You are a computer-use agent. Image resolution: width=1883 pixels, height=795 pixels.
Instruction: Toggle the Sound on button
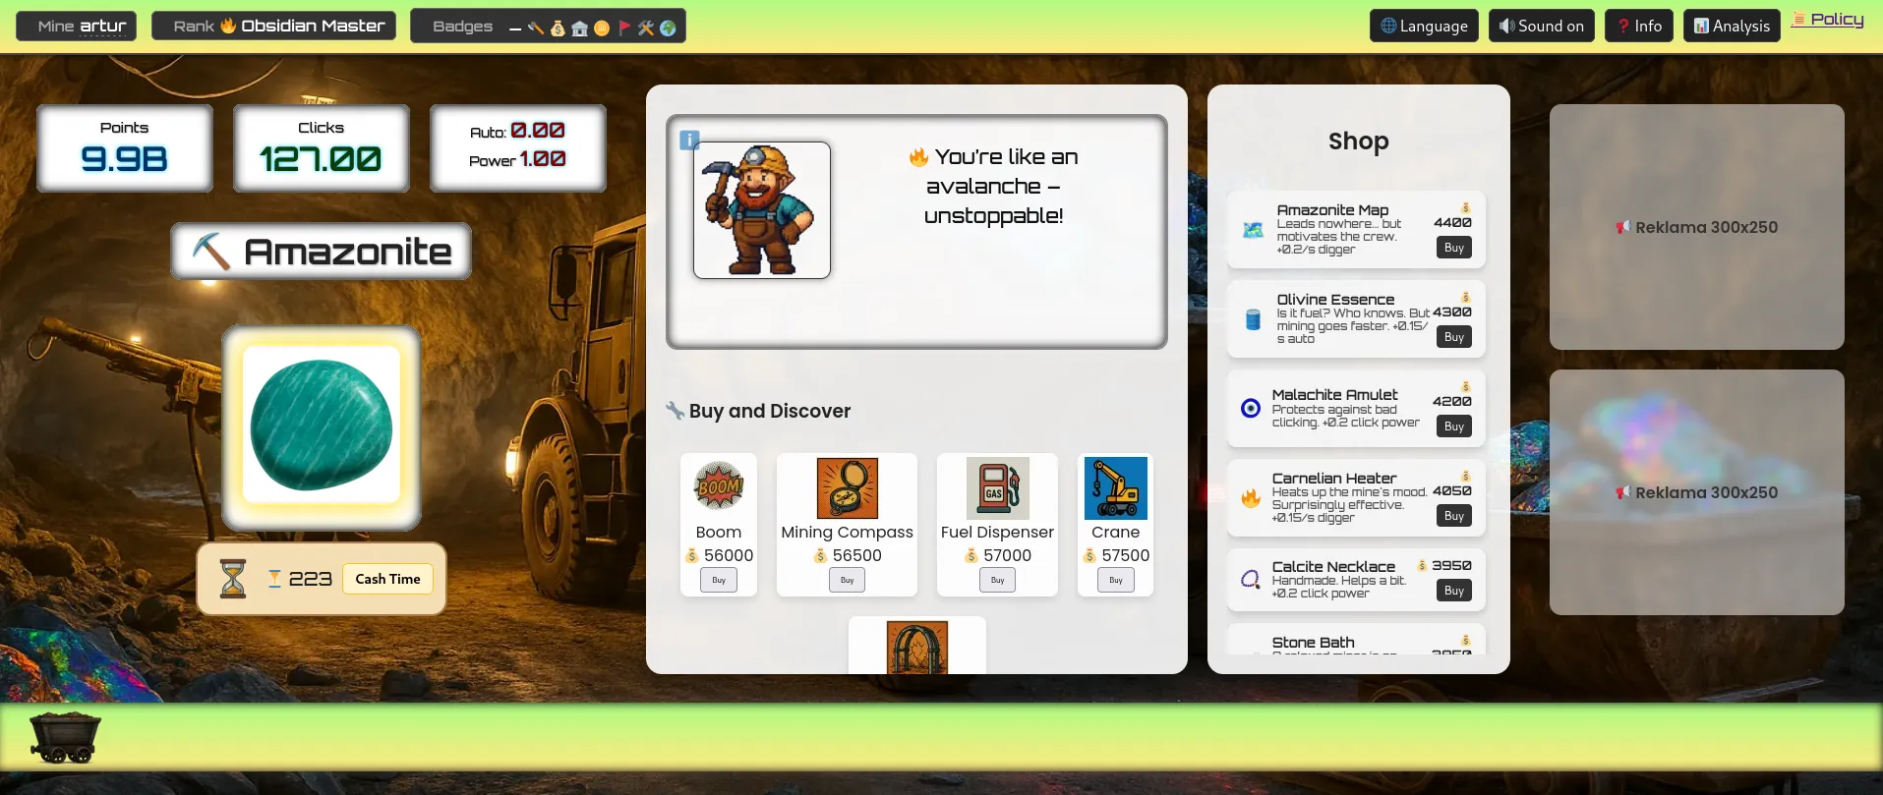tap(1541, 26)
